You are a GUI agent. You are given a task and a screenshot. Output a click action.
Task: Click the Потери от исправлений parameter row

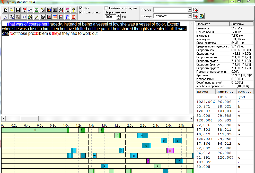click(x=224, y=72)
